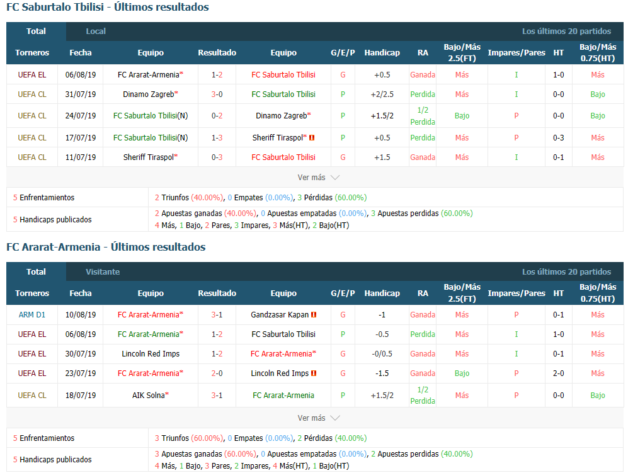Image resolution: width=628 pixels, height=473 pixels.
Task: Open Lincoln Red Imps home team in 30/07/19 row
Action: coord(151,354)
